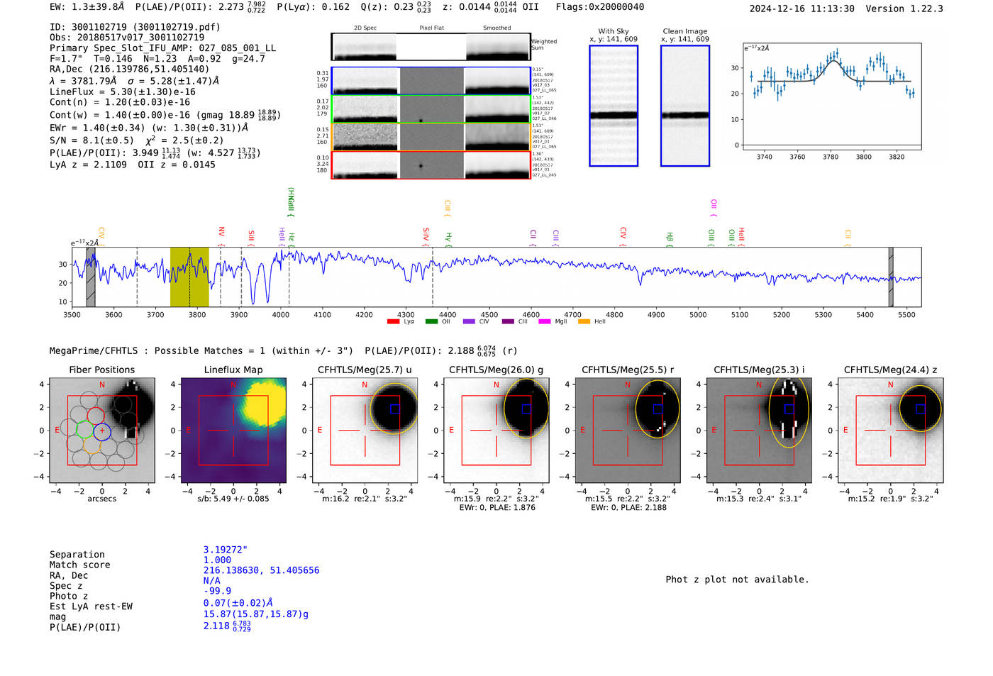This screenshot has width=993, height=676.
Task: Click the HeII orange legend swatch
Action: [x=584, y=322]
